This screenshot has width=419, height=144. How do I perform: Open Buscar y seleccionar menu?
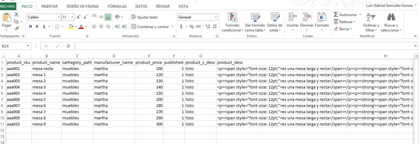tap(391, 22)
